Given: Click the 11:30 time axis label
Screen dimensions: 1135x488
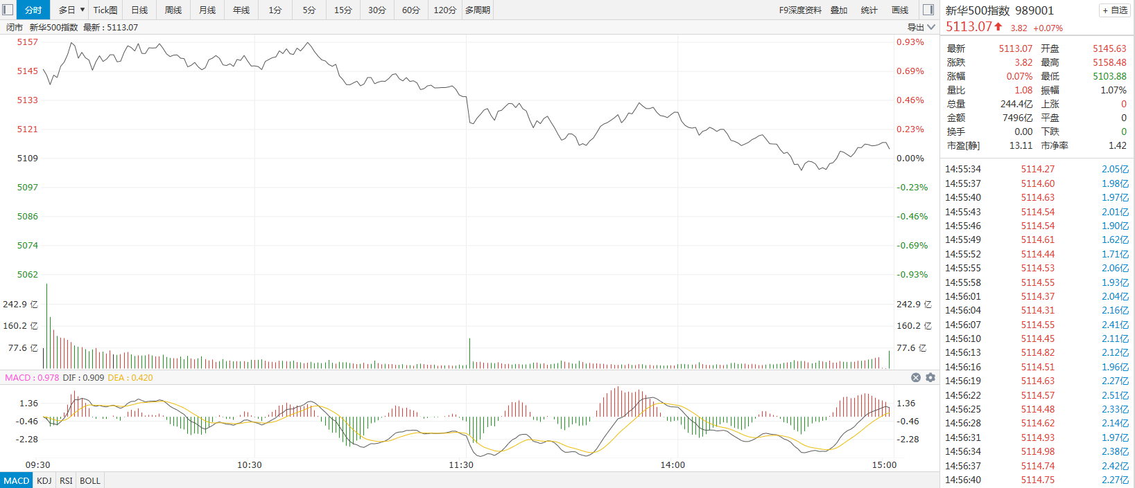Looking at the screenshot, I should (x=461, y=464).
